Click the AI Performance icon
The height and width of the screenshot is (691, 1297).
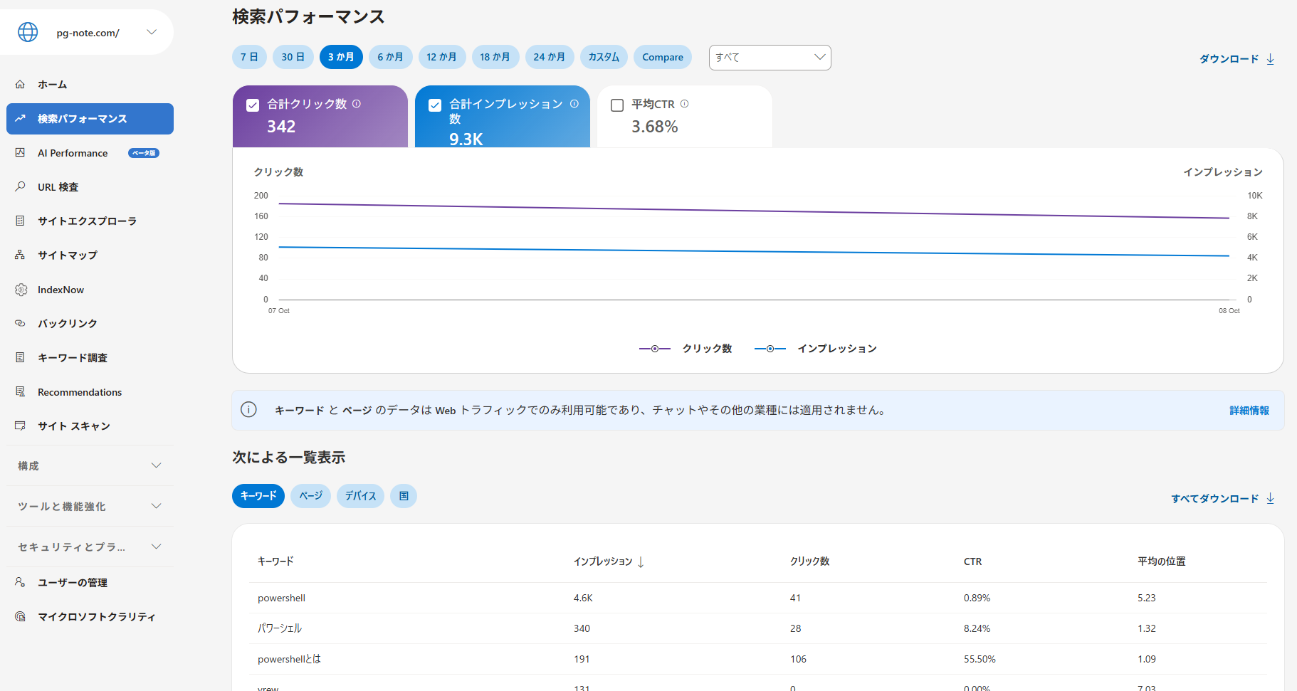pyautogui.click(x=20, y=152)
